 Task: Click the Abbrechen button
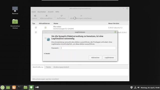[95, 57]
